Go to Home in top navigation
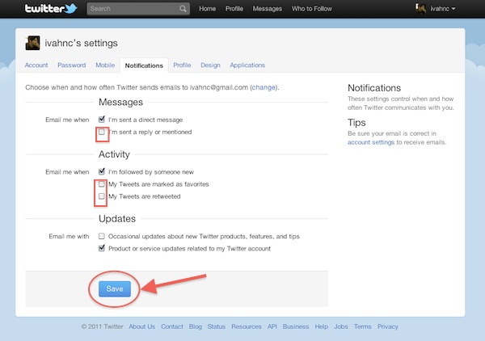This screenshot has width=485, height=341. 207,9
